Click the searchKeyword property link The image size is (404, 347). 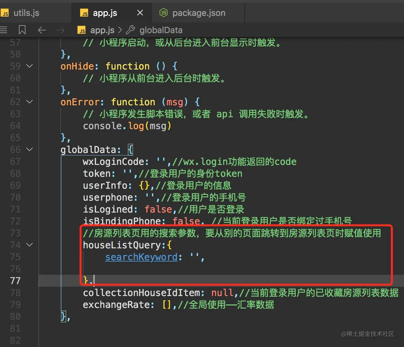[x=141, y=257]
